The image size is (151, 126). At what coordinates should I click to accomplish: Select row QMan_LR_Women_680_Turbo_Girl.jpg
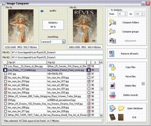(51, 96)
